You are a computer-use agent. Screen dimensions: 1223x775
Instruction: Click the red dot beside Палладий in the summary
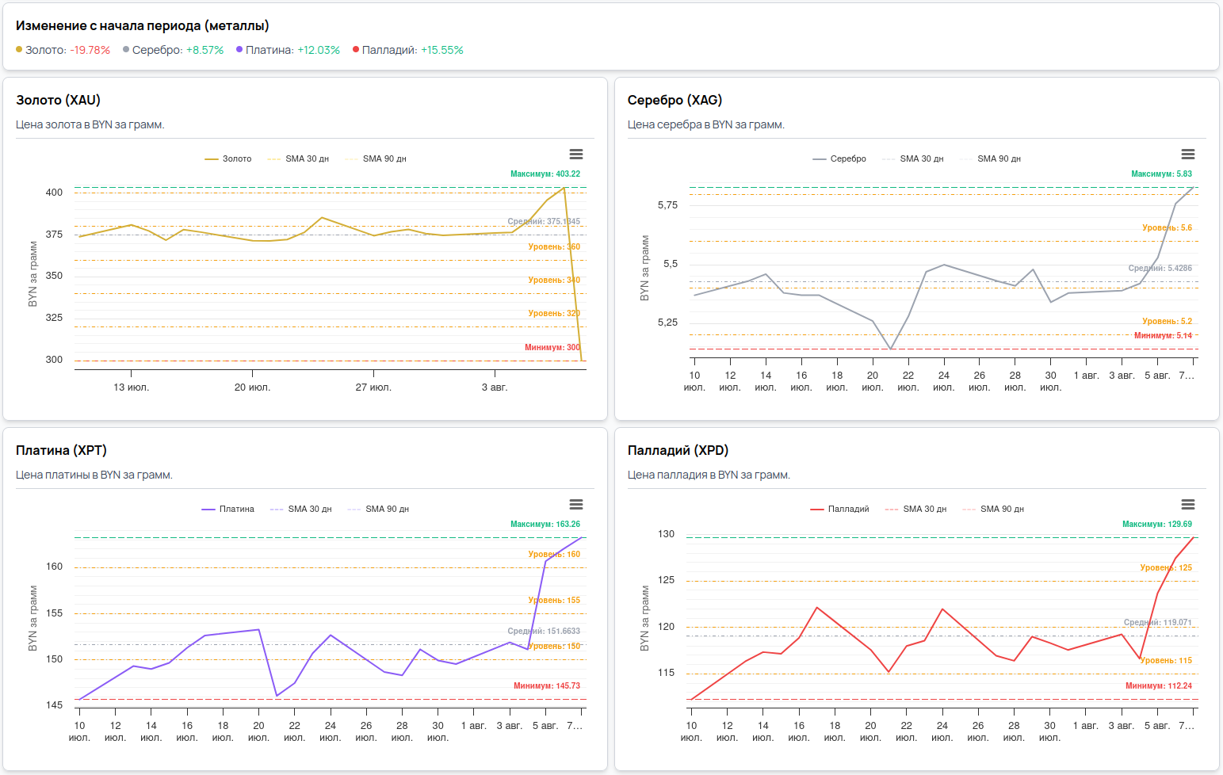(x=356, y=49)
